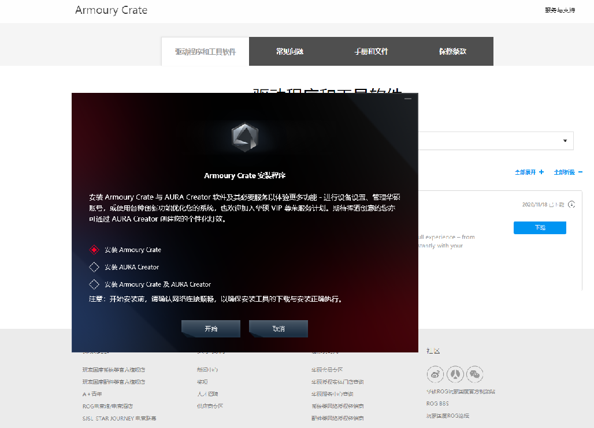Click the Armoury Crate page title text
The width and height of the screenshot is (594, 428).
tap(112, 10)
